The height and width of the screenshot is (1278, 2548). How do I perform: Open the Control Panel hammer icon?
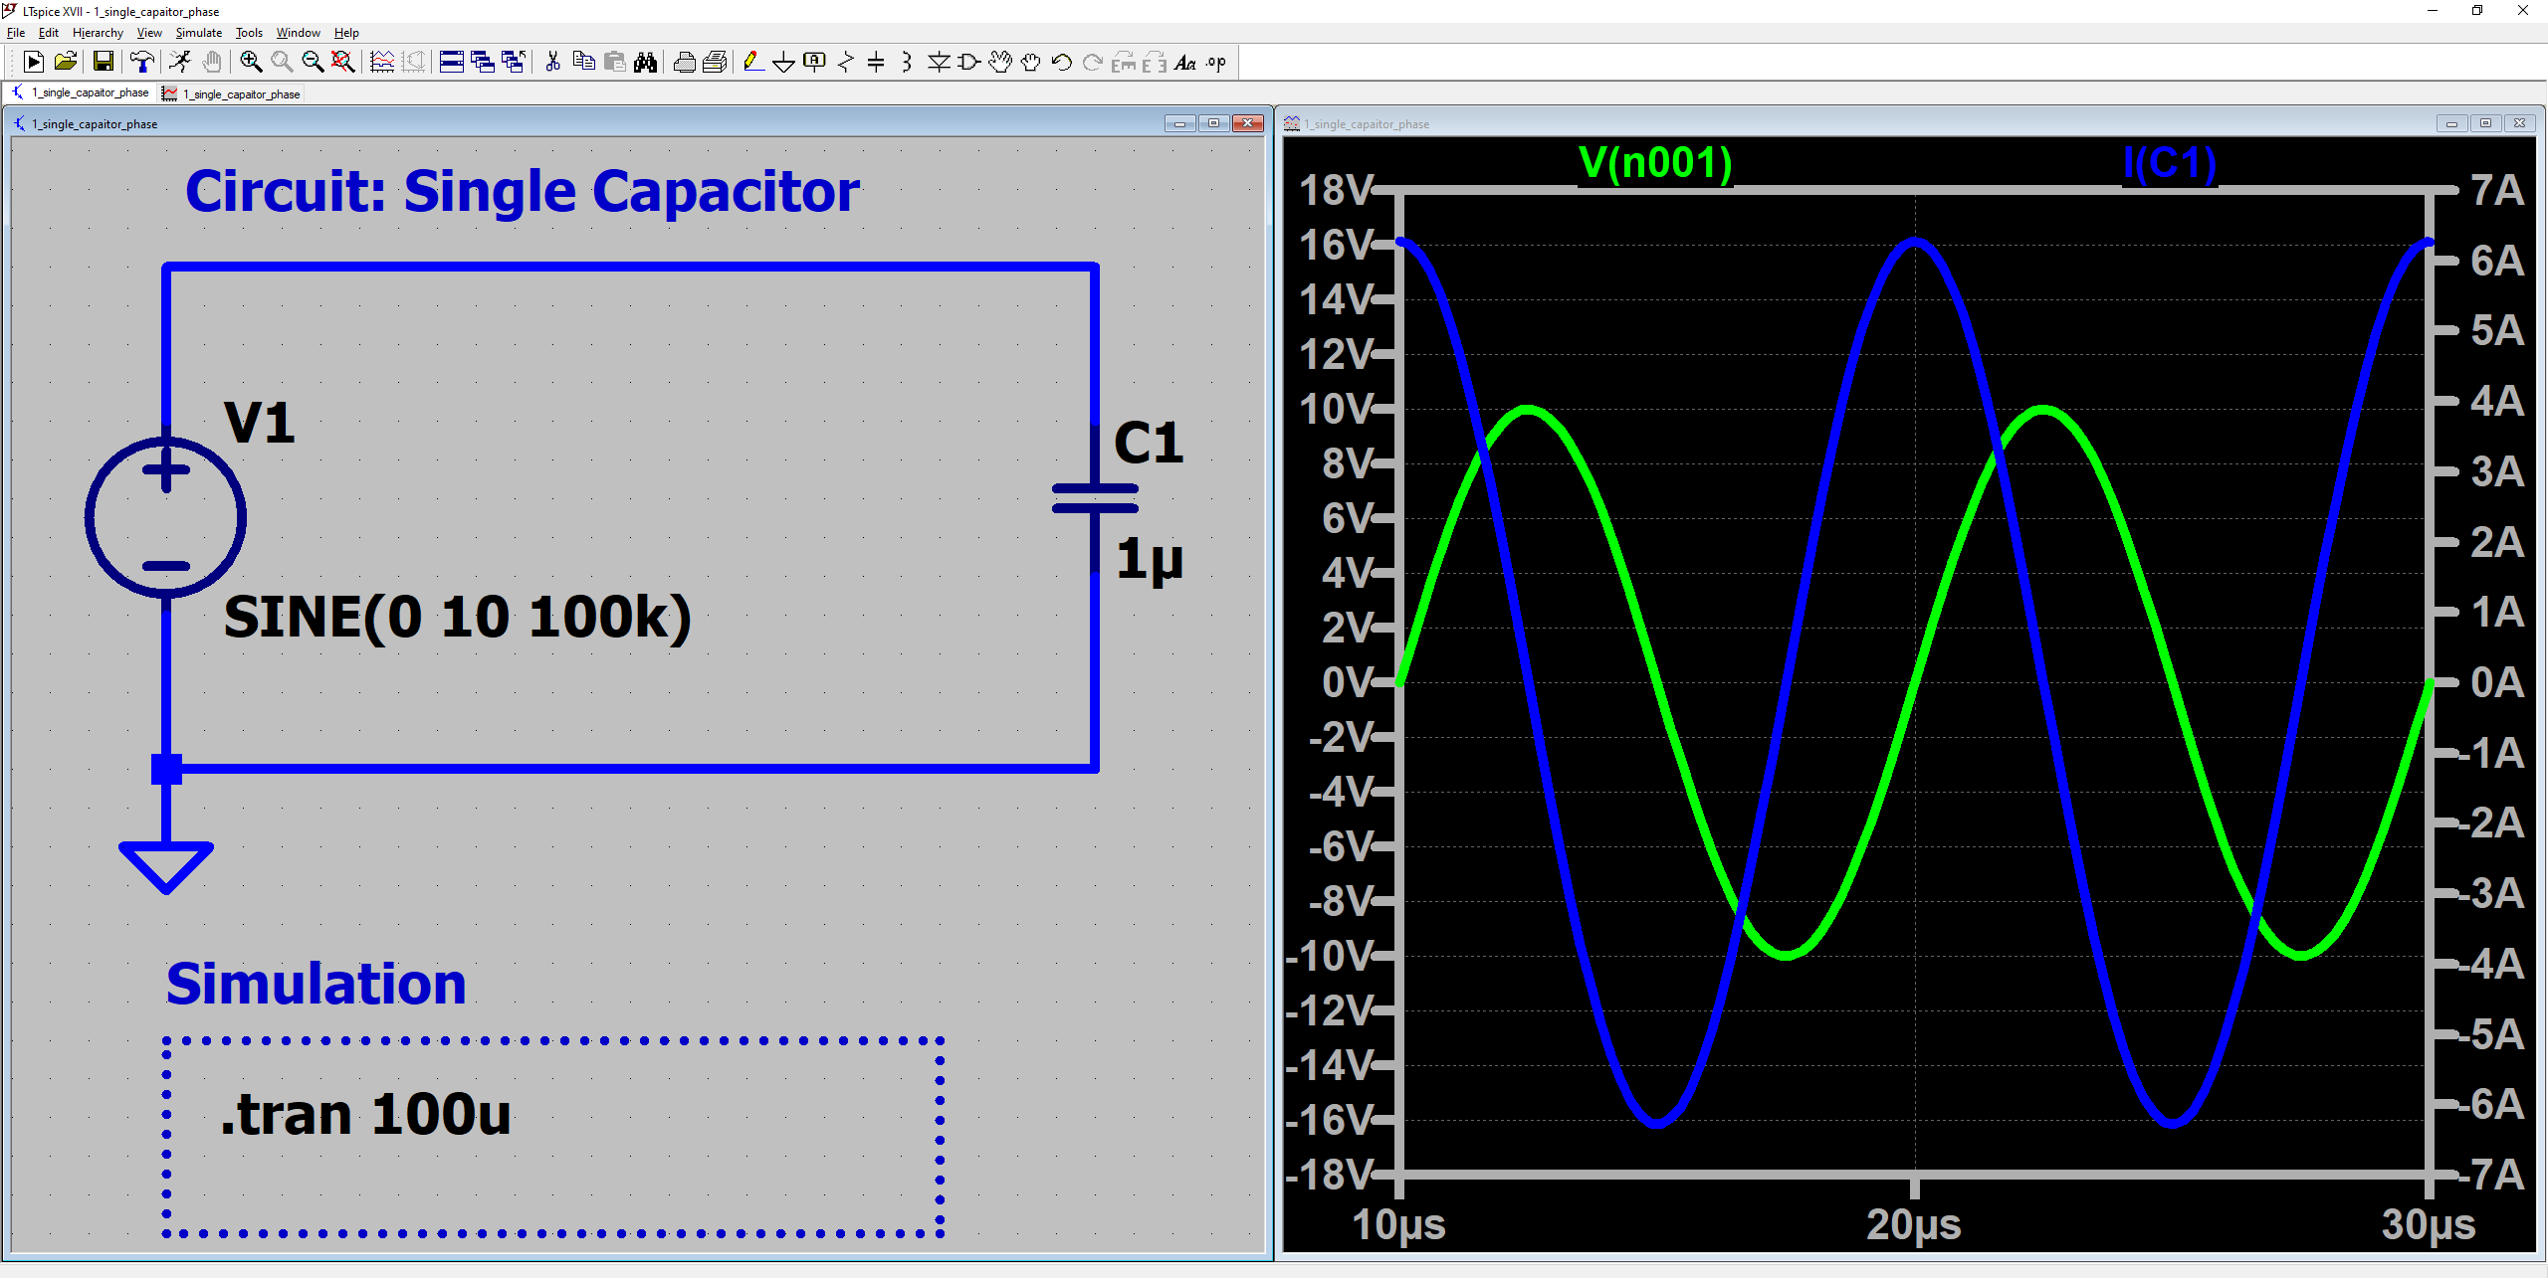142,63
